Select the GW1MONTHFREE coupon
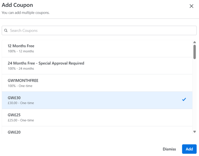199x156 pixels. pos(97,83)
